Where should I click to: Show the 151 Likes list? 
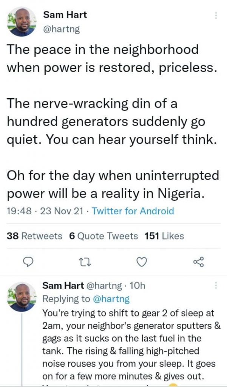(164, 236)
